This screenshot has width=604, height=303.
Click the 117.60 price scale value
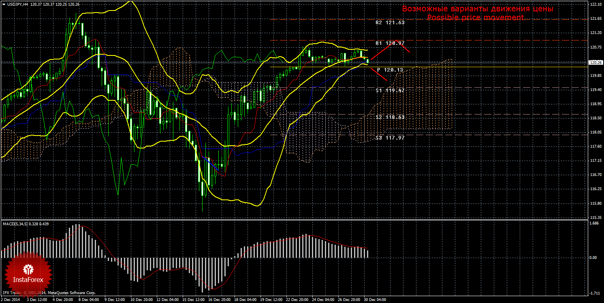(595, 146)
